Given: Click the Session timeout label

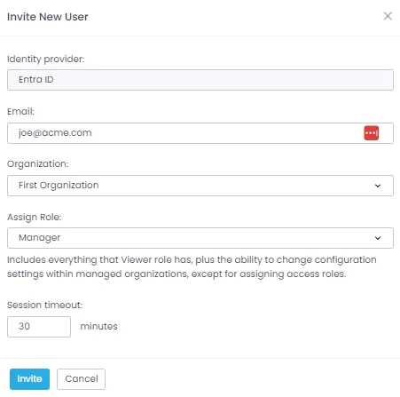Looking at the screenshot, I should (45, 305).
